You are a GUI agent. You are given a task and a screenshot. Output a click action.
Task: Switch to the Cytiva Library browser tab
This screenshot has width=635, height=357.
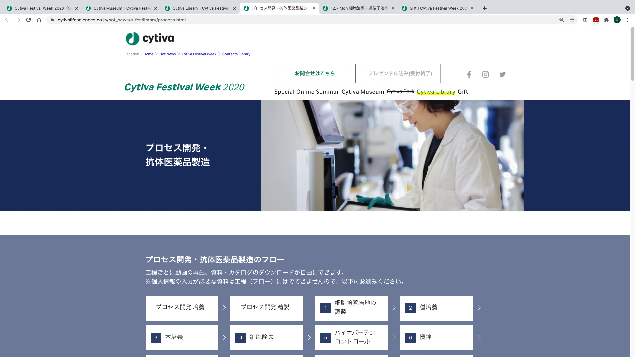tap(200, 8)
